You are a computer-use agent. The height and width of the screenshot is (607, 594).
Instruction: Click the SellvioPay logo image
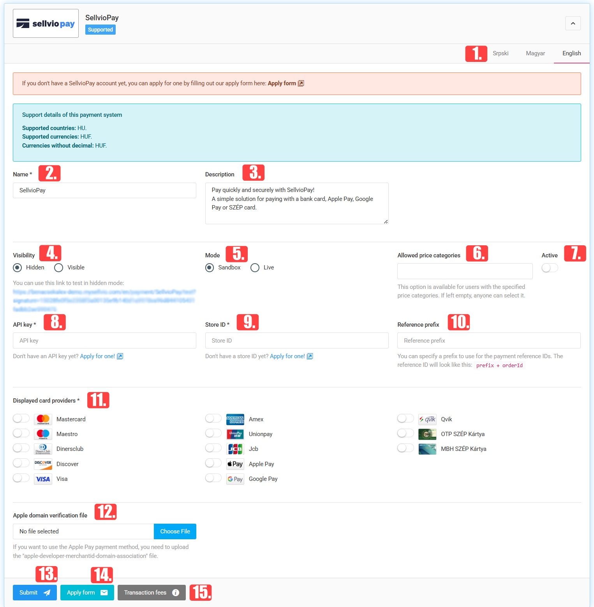coord(46,23)
